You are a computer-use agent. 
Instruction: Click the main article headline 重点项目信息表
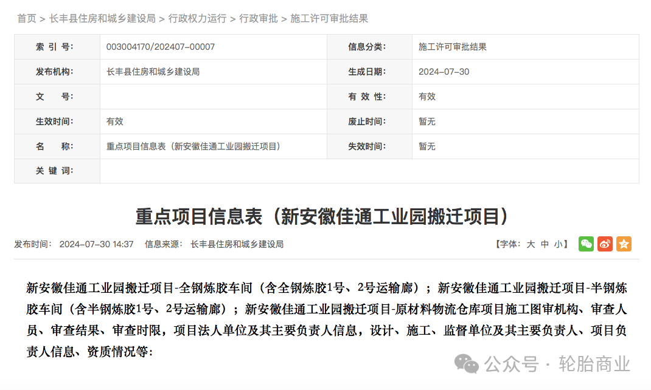point(322,216)
